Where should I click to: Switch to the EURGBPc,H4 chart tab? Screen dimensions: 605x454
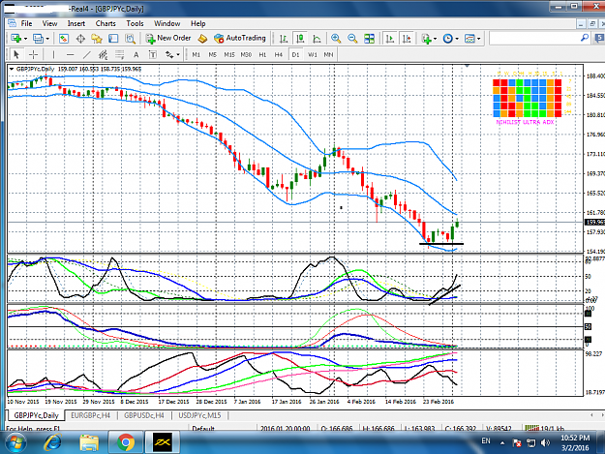(x=90, y=415)
